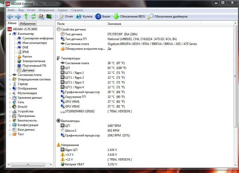This screenshot has width=239, height=173.
Task: Open the Сервис menu
Action: point(63,10)
